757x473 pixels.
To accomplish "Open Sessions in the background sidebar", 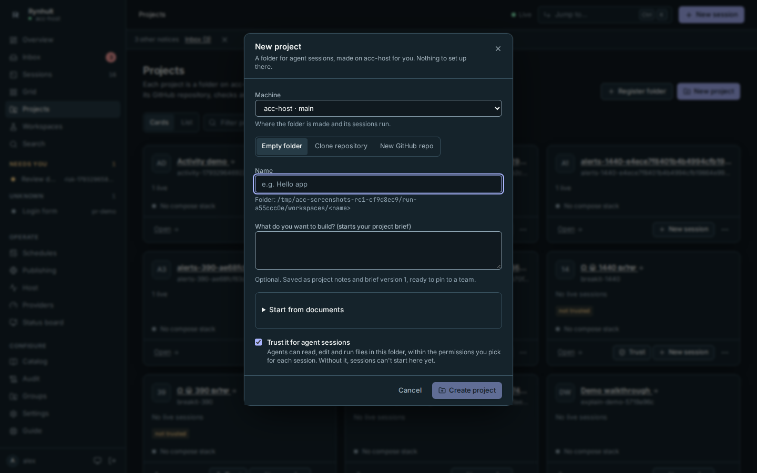I will tap(63, 75).
